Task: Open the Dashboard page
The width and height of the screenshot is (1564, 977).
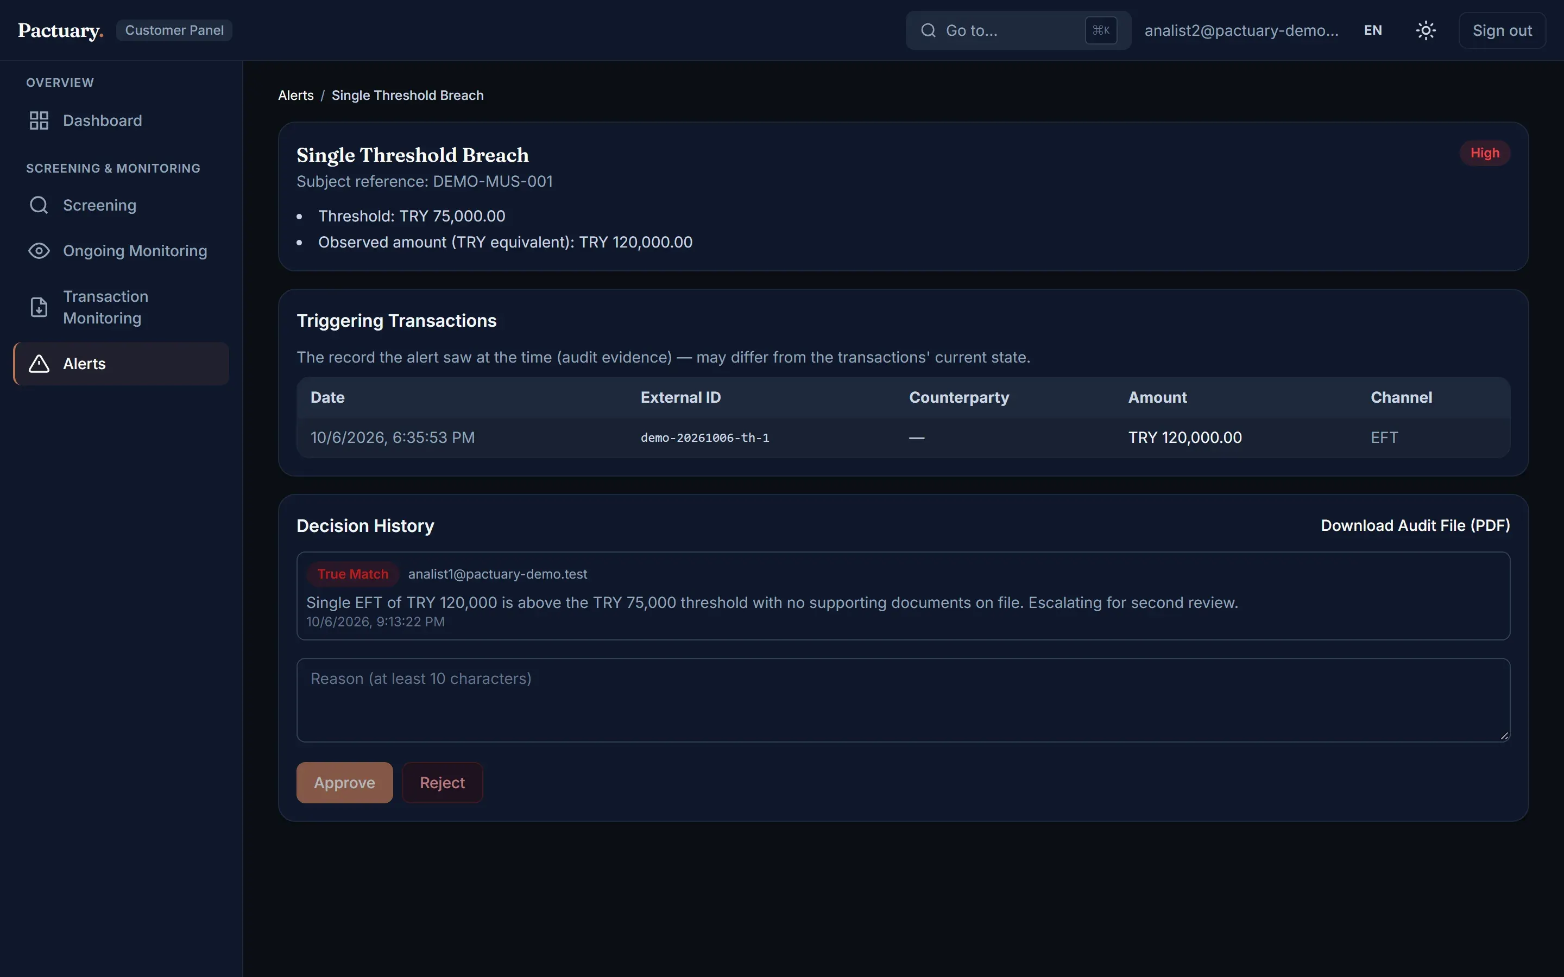Action: pos(121,121)
